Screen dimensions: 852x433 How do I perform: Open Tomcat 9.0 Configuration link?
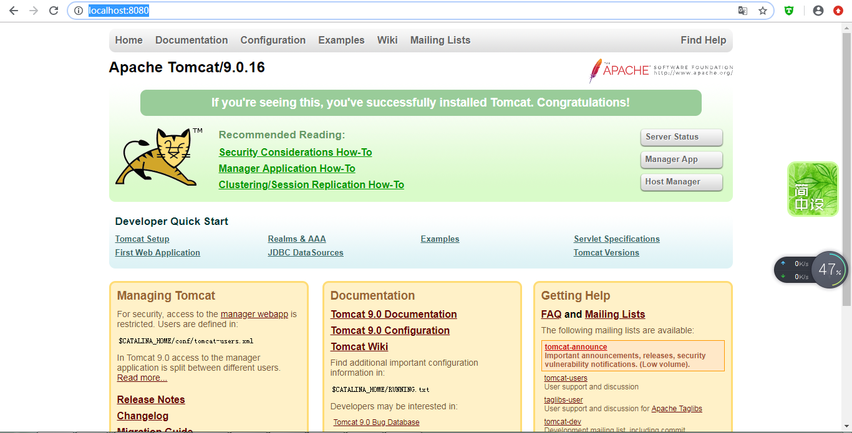(390, 330)
